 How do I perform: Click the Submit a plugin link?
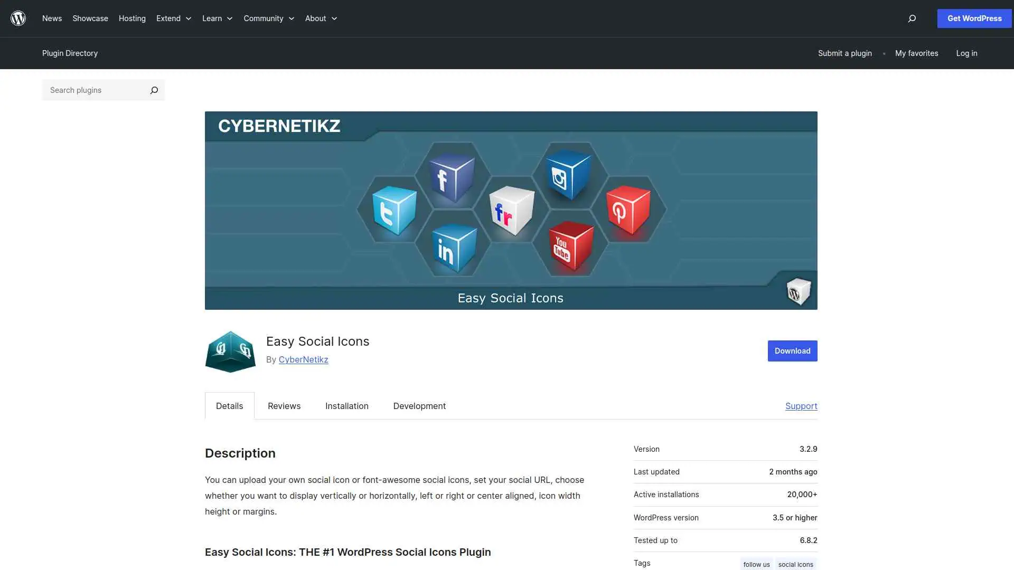(844, 53)
